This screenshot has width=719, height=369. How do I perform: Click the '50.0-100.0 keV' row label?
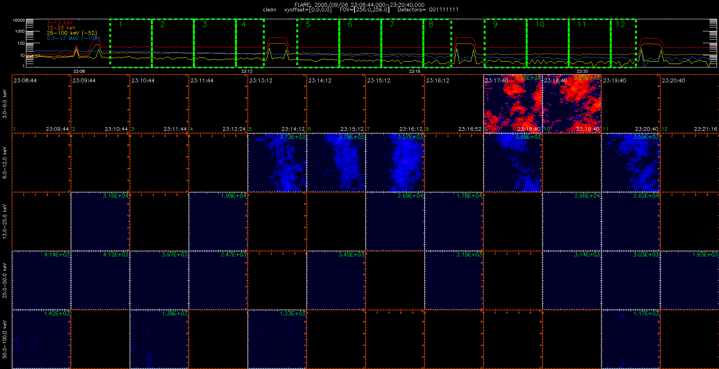click(x=5, y=339)
